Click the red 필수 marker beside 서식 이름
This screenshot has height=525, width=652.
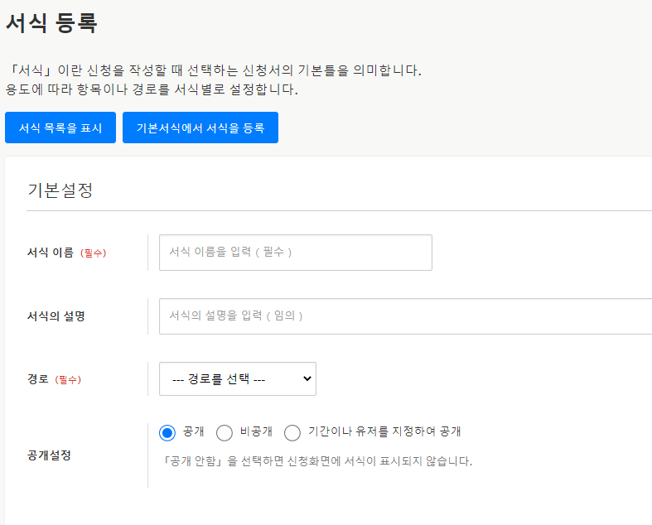93,253
